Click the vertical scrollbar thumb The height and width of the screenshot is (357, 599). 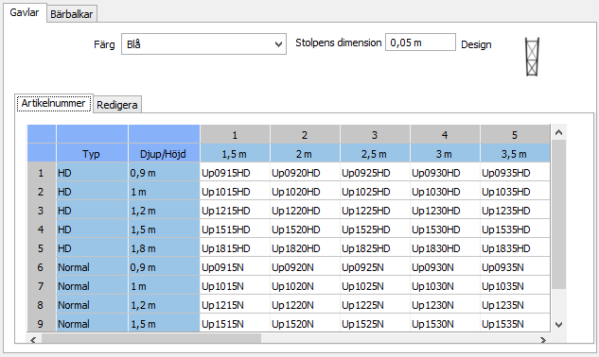click(x=559, y=214)
